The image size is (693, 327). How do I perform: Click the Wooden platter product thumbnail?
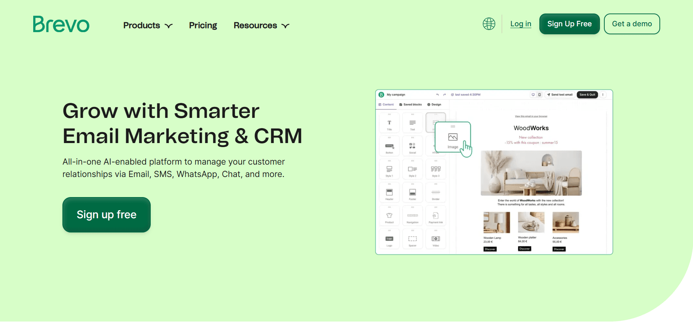point(531,222)
